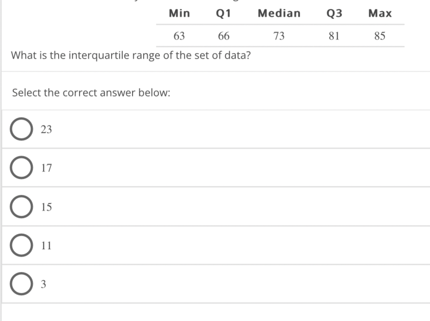The height and width of the screenshot is (321, 430).
Task: Click the Q3 column header
Action: click(334, 13)
